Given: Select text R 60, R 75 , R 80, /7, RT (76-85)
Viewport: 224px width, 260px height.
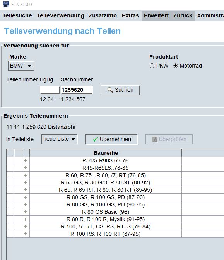Looking at the screenshot, I should click(106, 175).
